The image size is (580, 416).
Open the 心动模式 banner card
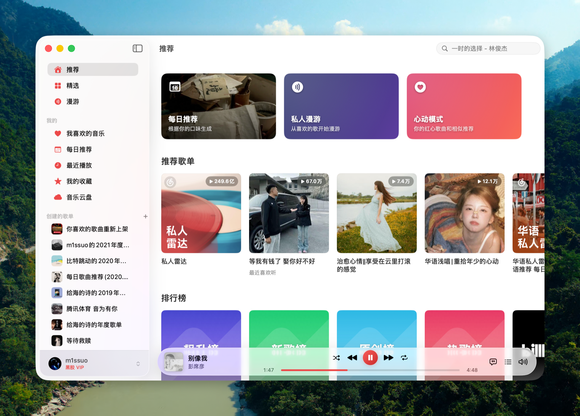click(x=464, y=106)
